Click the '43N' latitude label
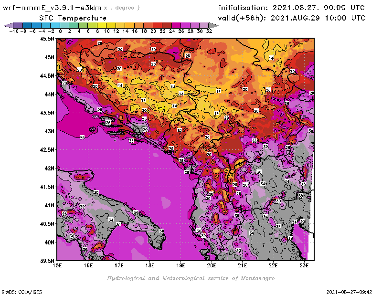 coord(50,131)
